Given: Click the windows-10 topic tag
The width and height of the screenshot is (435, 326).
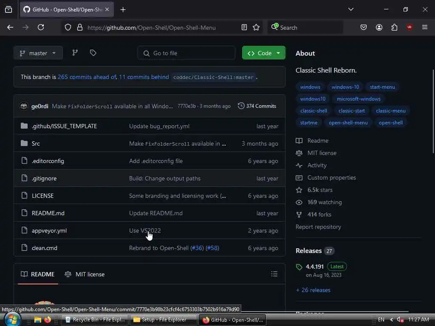Looking at the screenshot, I should [x=345, y=87].
